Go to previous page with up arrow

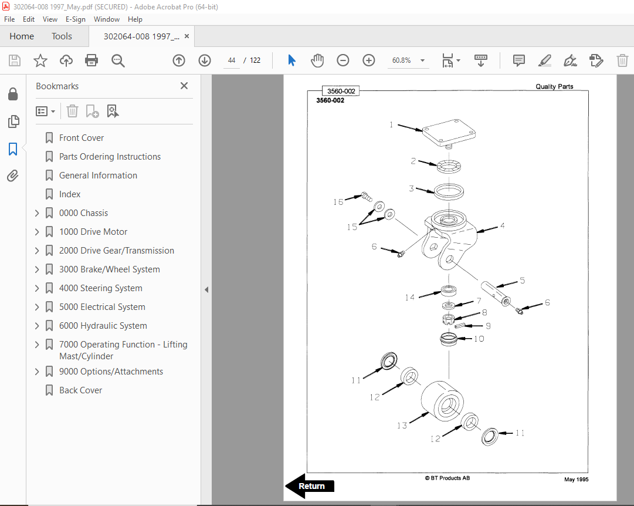[179, 60]
